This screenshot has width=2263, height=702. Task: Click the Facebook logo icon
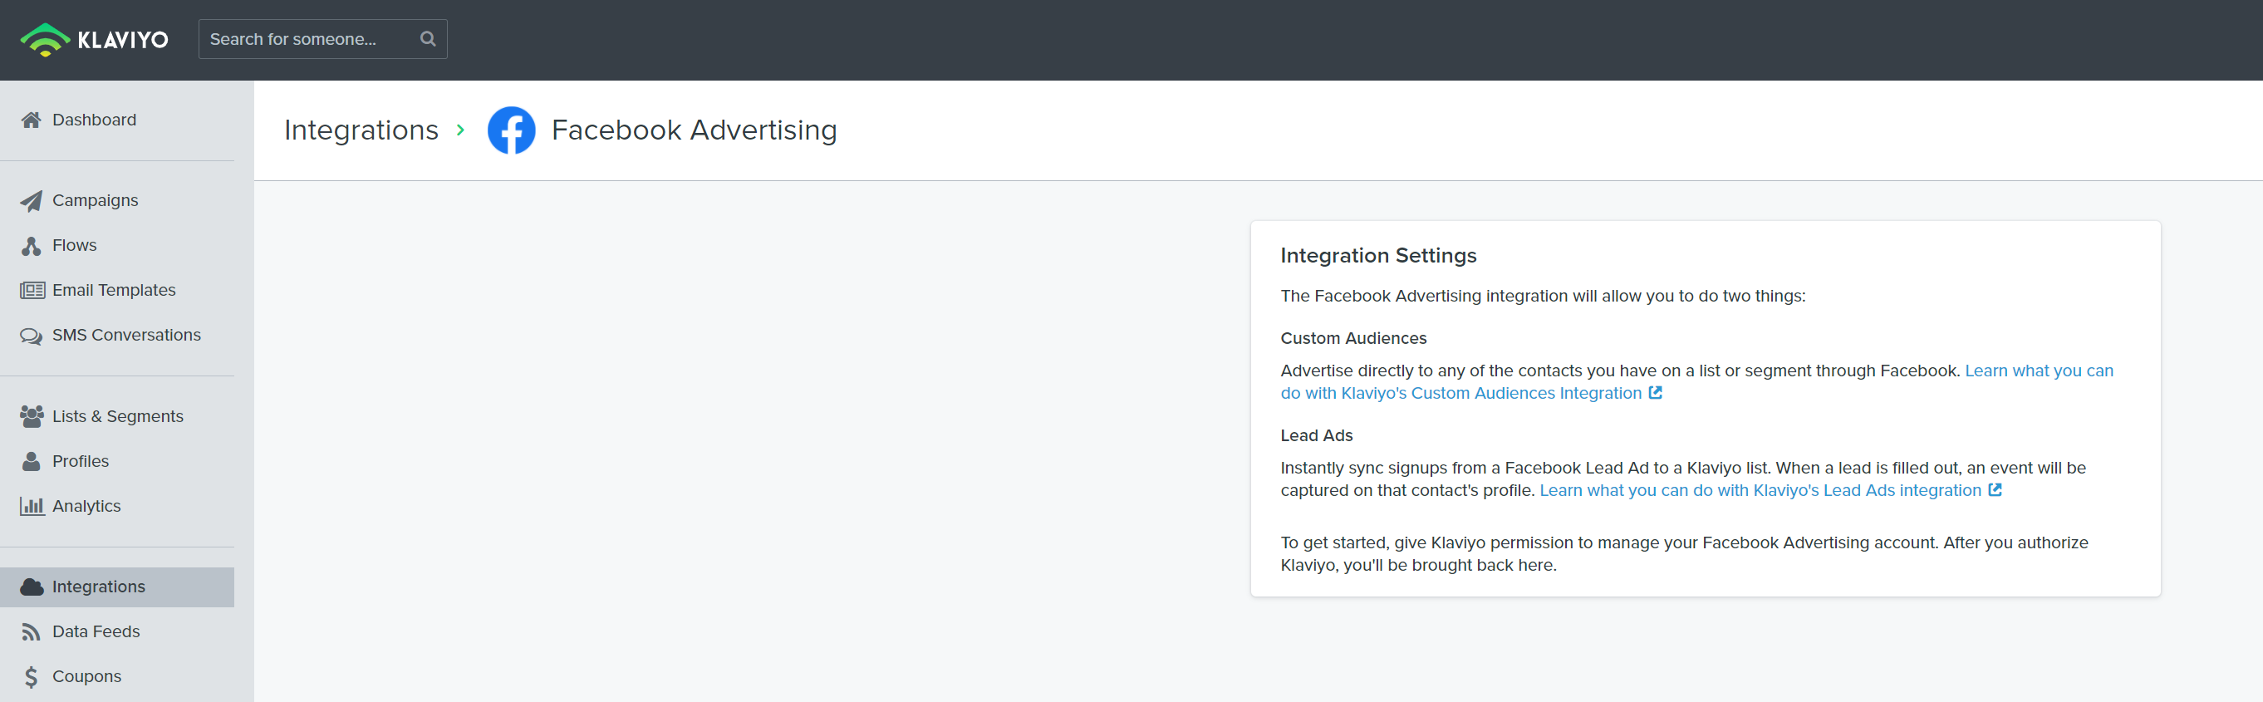pos(511,130)
